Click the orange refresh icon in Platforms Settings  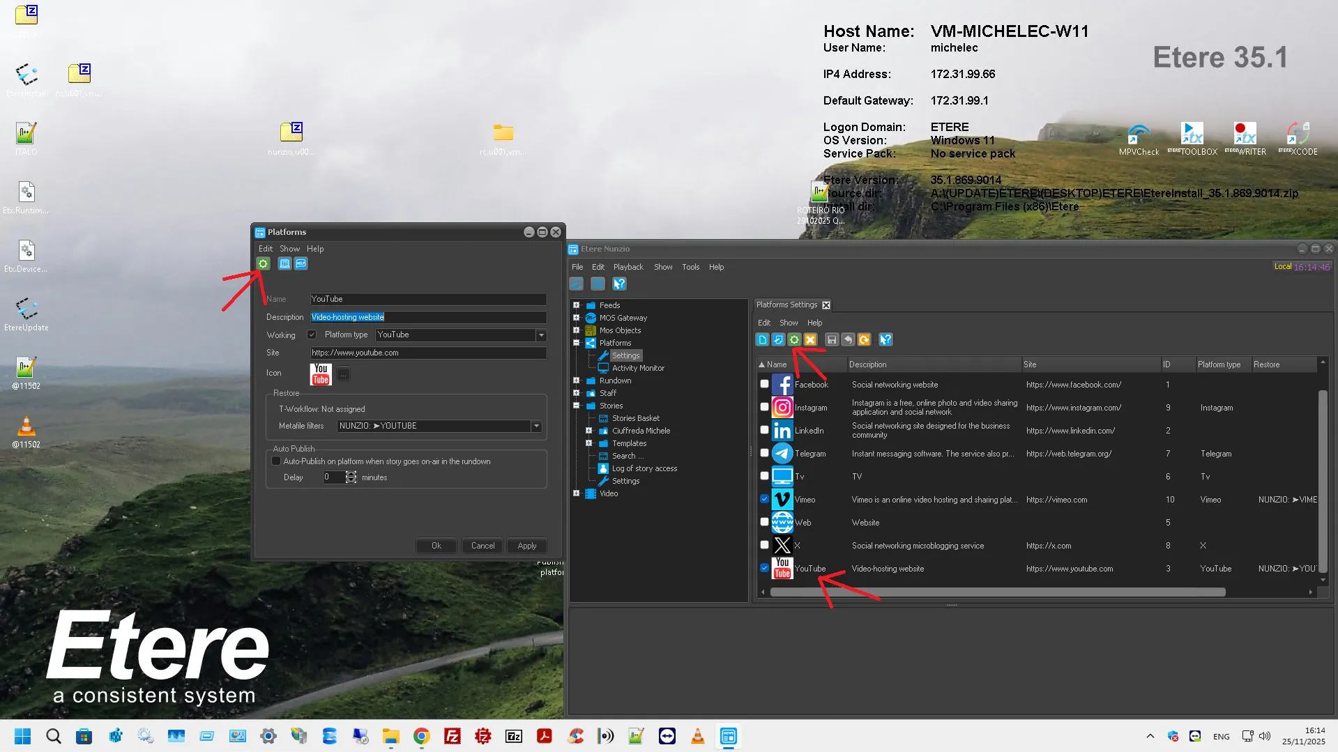[x=864, y=339]
